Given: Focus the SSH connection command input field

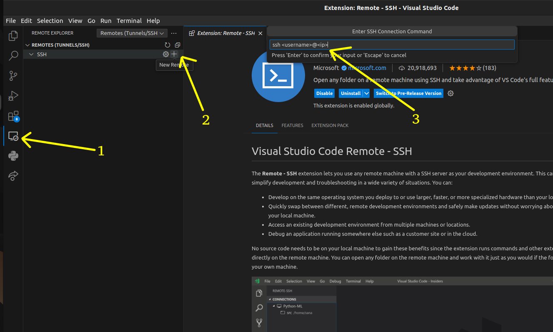Looking at the screenshot, I should coord(392,45).
